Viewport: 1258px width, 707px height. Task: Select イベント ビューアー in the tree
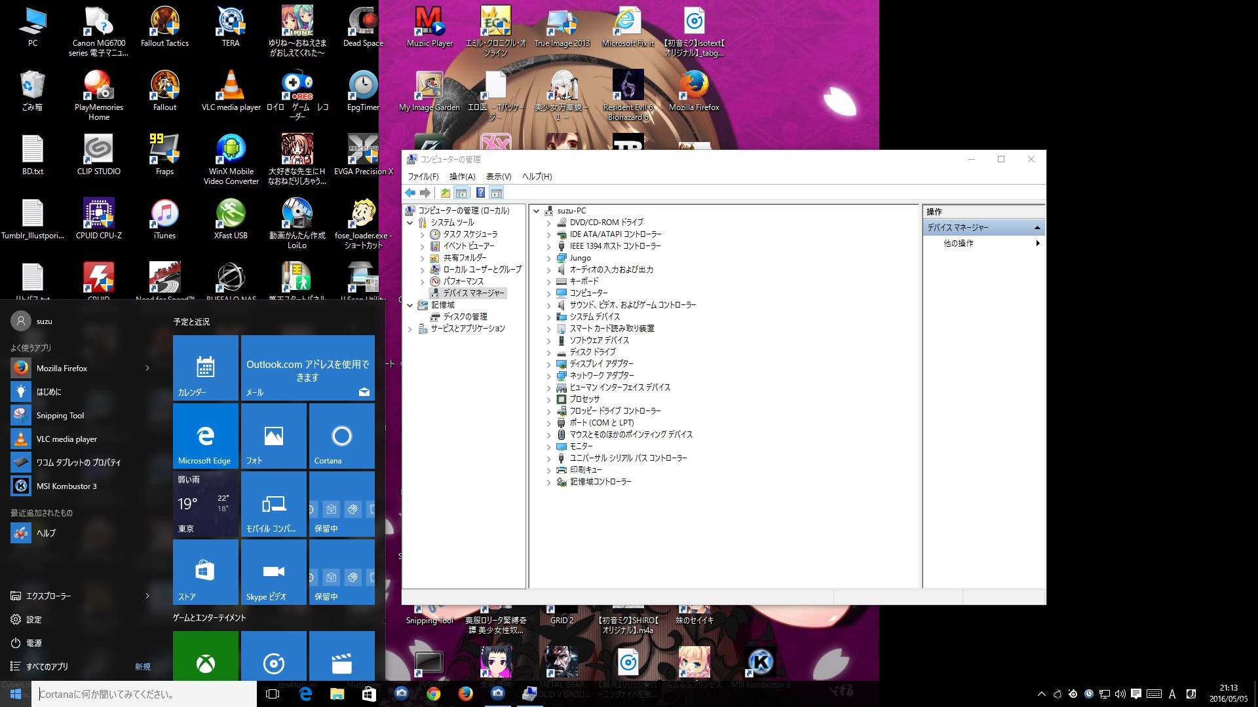(468, 246)
